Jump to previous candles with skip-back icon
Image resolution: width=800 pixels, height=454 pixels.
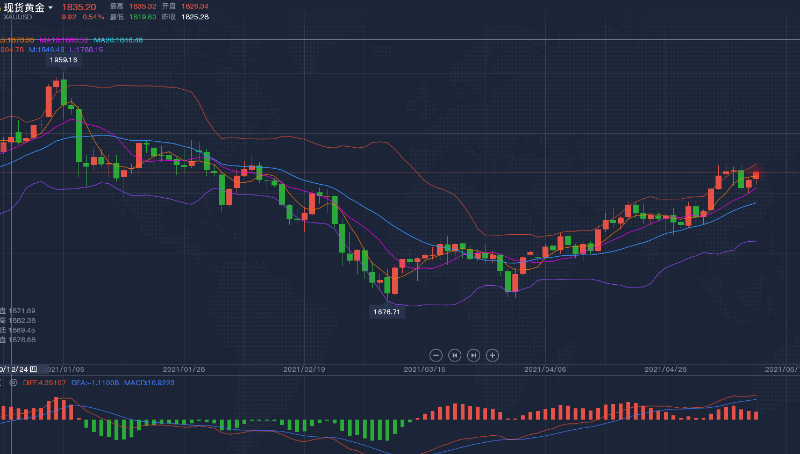pos(455,355)
